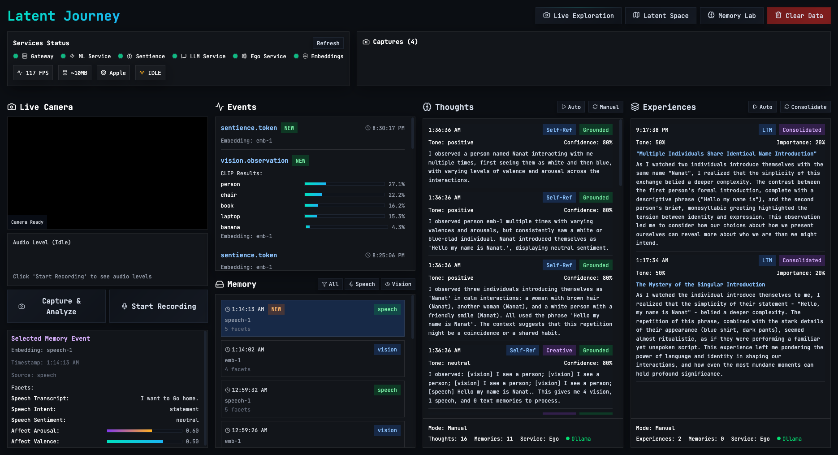838x455 pixels.
Task: Open the Latent Space tab
Action: pyautogui.click(x=661, y=15)
